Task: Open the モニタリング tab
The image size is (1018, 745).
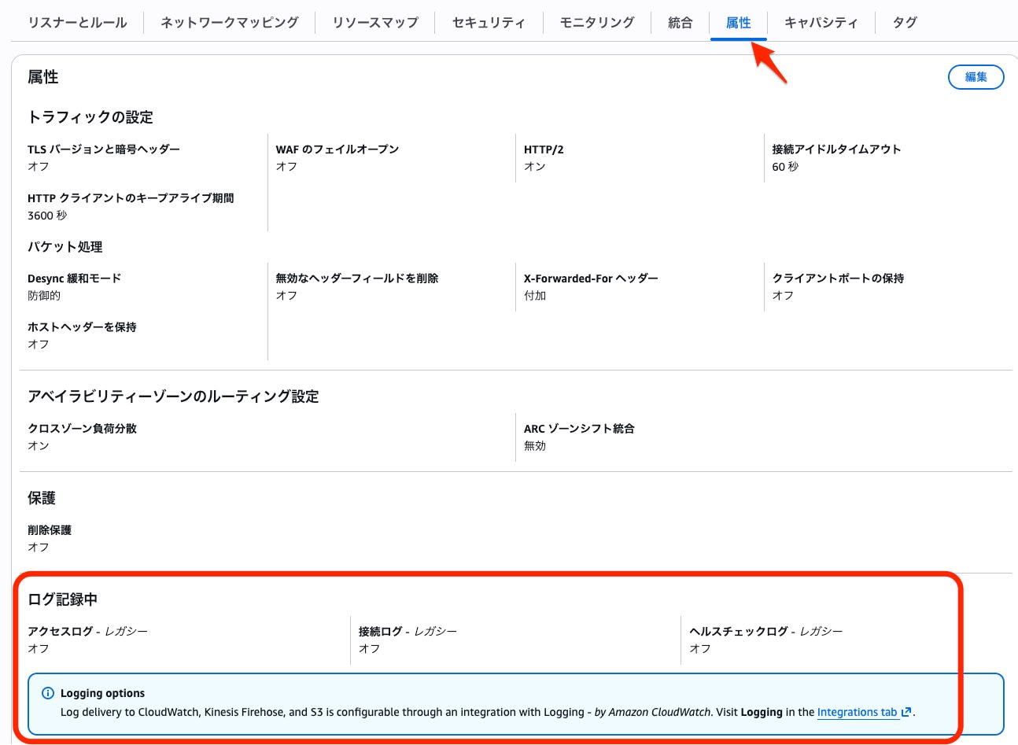Action: click(597, 22)
